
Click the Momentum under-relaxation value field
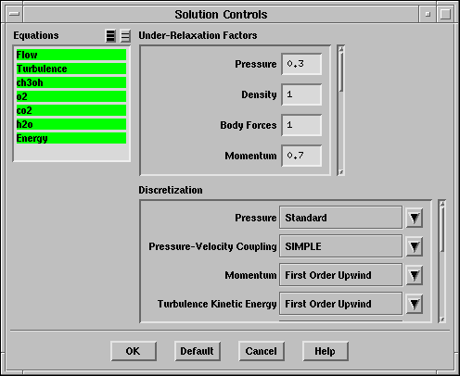(x=301, y=156)
